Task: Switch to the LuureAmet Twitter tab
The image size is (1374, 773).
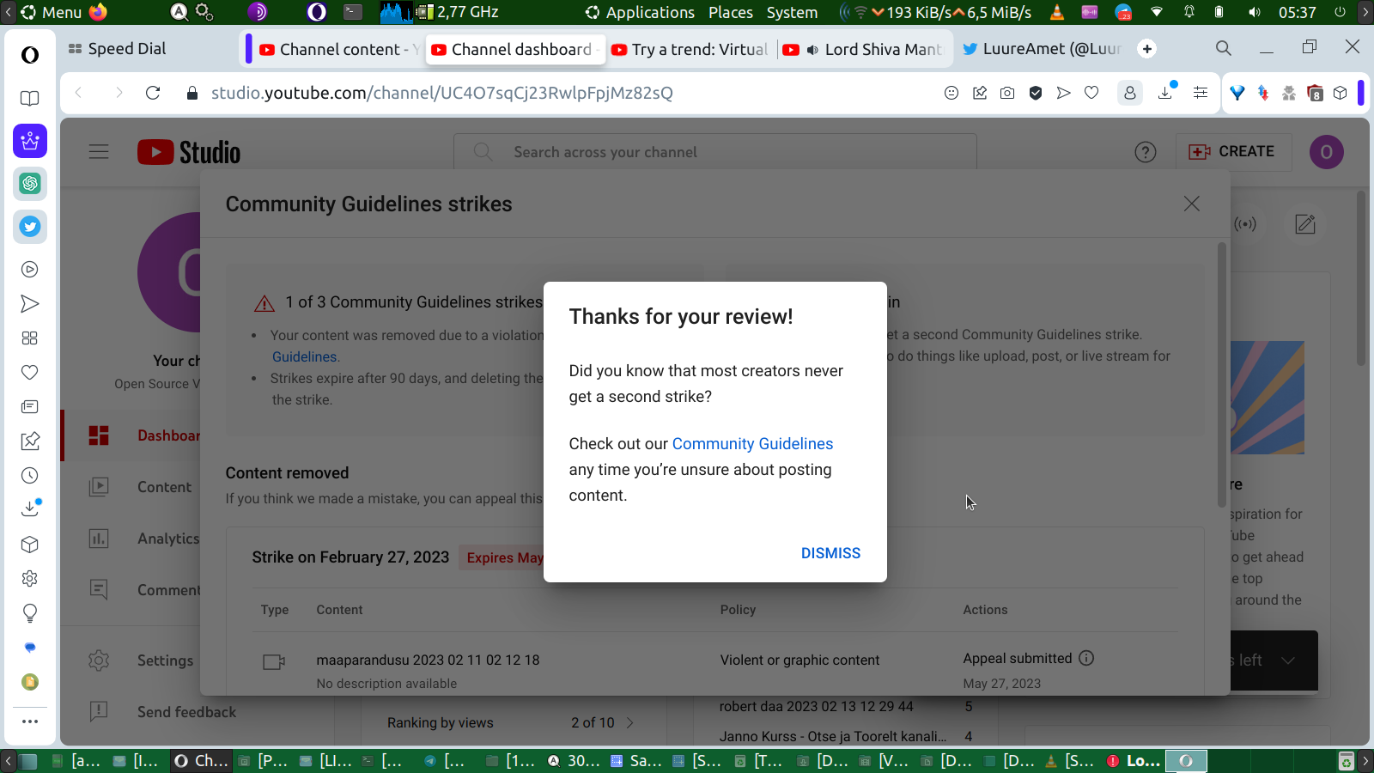Action: click(x=1042, y=49)
